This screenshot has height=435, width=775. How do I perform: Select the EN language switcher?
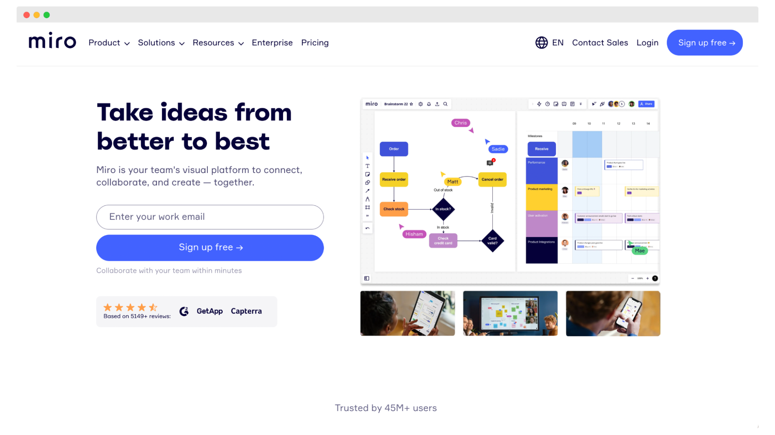[550, 43]
